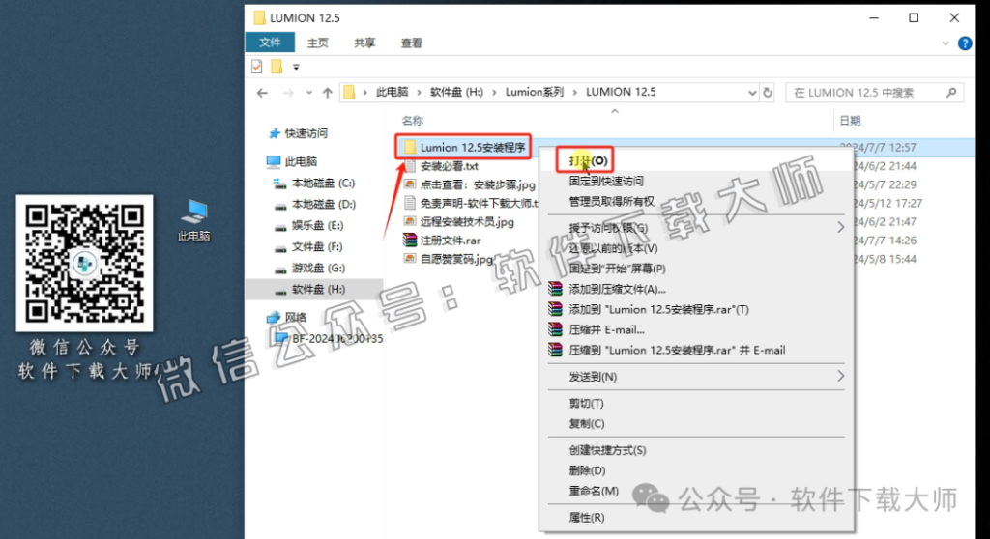Click the folder icon of Lumion 12.5安装程序
Screen dimensions: 990x539
[x=410, y=147]
